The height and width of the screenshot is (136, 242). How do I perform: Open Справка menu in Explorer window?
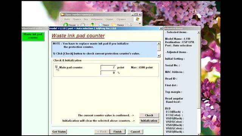click(x=121, y=19)
